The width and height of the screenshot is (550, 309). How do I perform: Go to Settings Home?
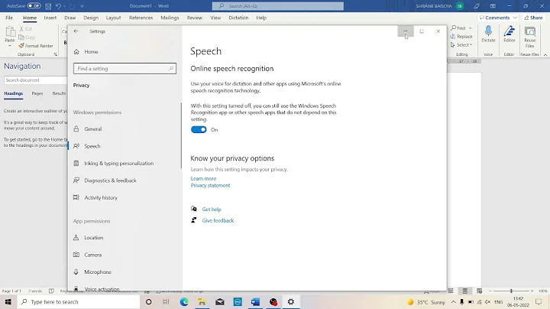[x=86, y=51]
